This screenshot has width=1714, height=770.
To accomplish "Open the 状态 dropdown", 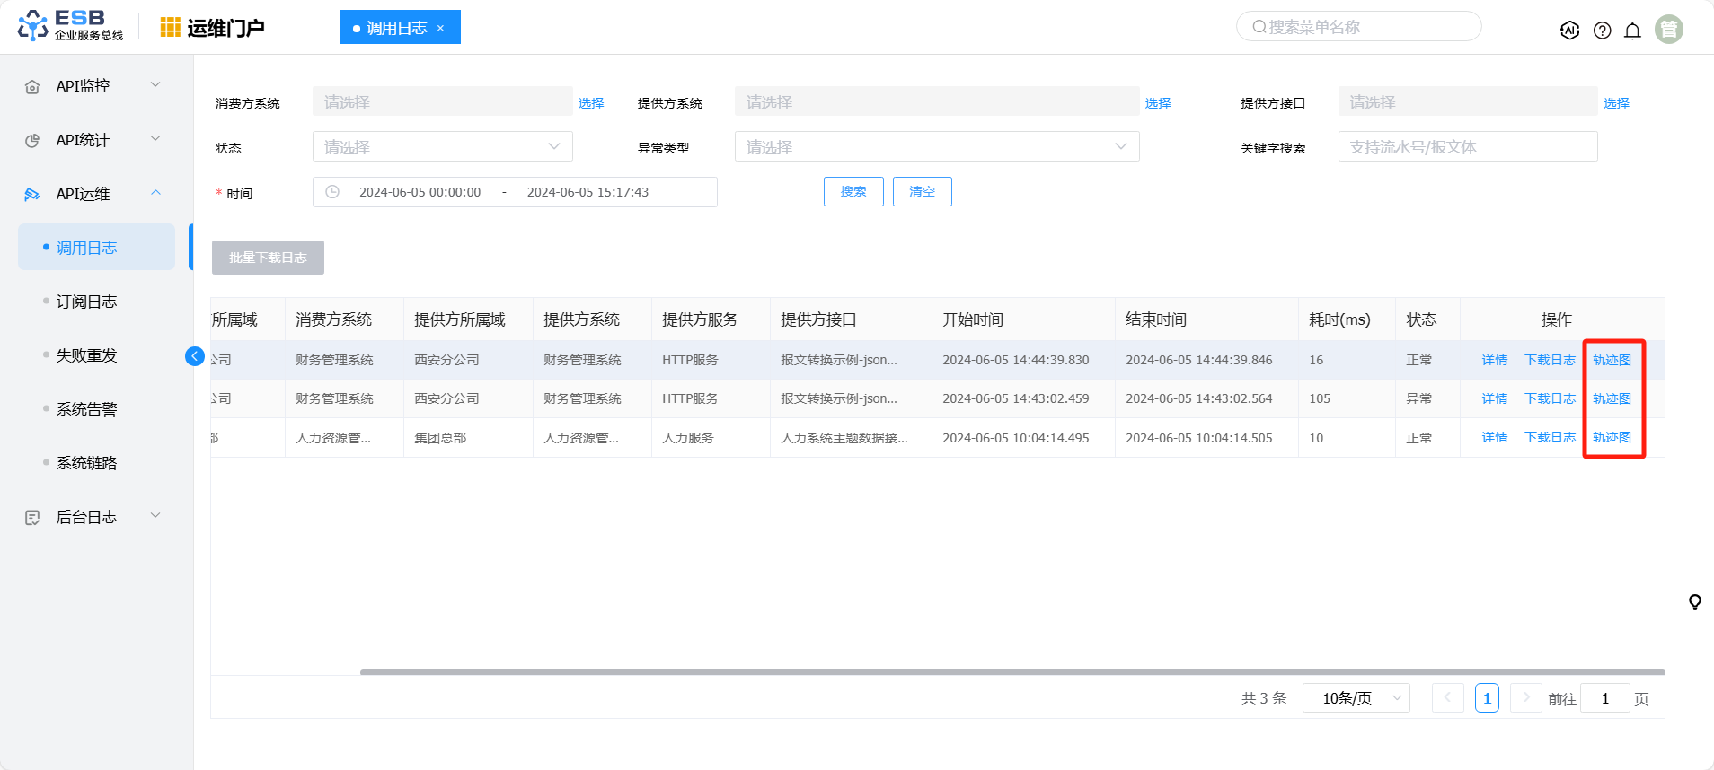I will pyautogui.click(x=442, y=147).
